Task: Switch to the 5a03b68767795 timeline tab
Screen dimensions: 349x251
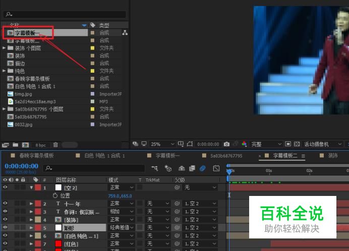Action: 226,156
